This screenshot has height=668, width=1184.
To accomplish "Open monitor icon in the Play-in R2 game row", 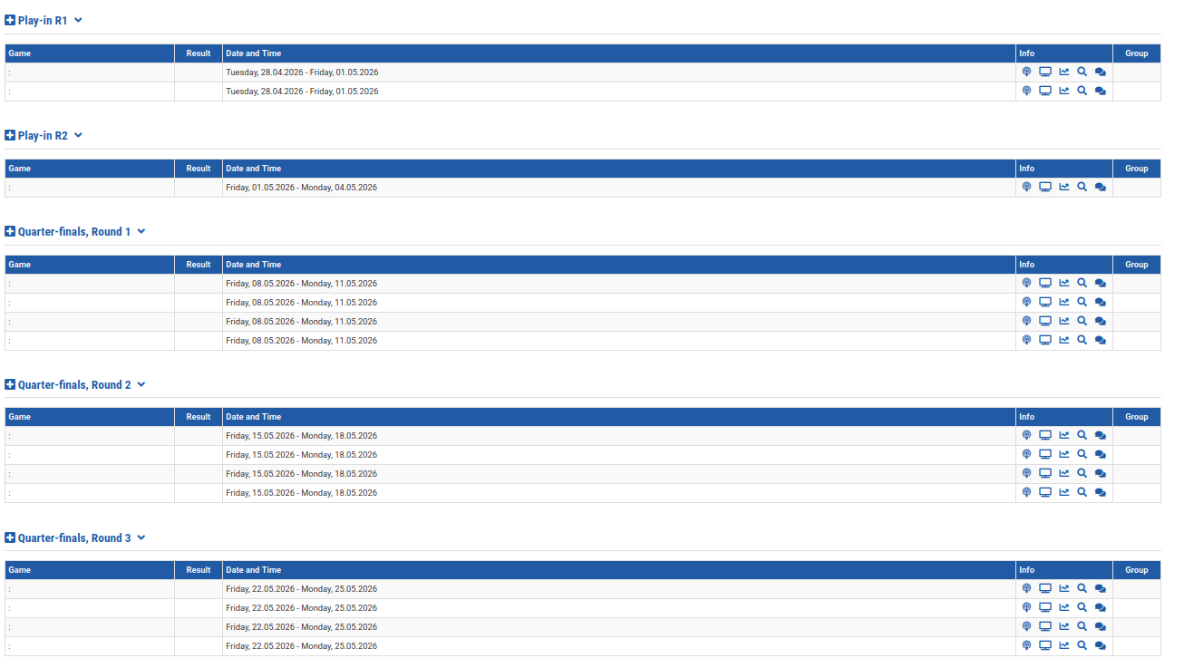I will point(1044,188).
